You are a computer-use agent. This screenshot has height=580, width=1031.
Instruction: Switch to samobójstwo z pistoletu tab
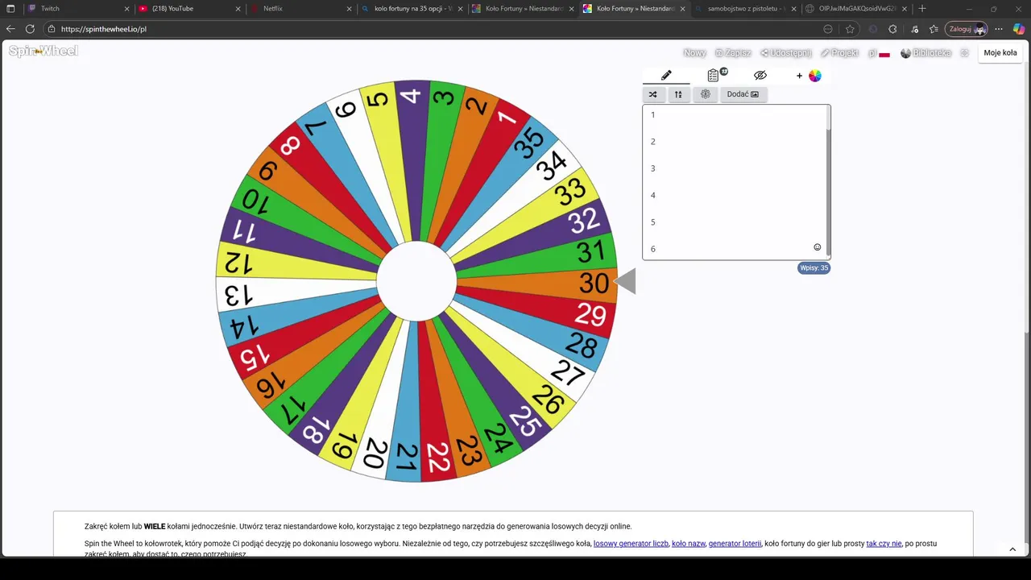tap(744, 9)
